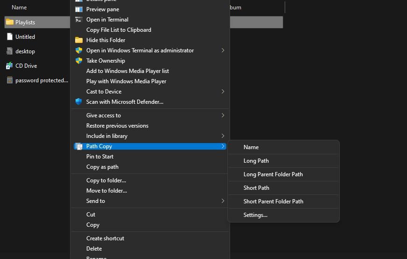
Task: Click the CD Drive shortcut icon
Action: 9,65
